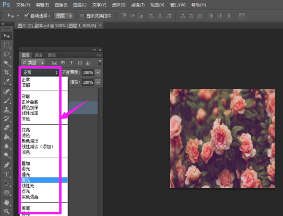
Task: Open the 窗口(W) menu
Action: 178,5
